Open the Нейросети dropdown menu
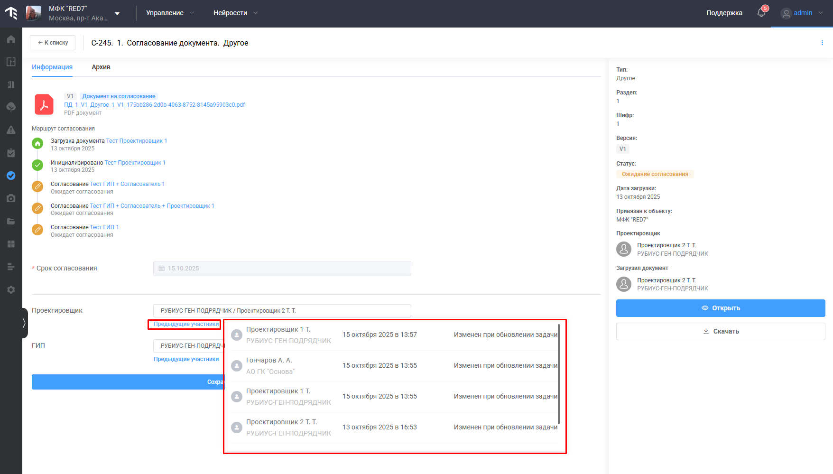The width and height of the screenshot is (833, 474). (x=235, y=13)
